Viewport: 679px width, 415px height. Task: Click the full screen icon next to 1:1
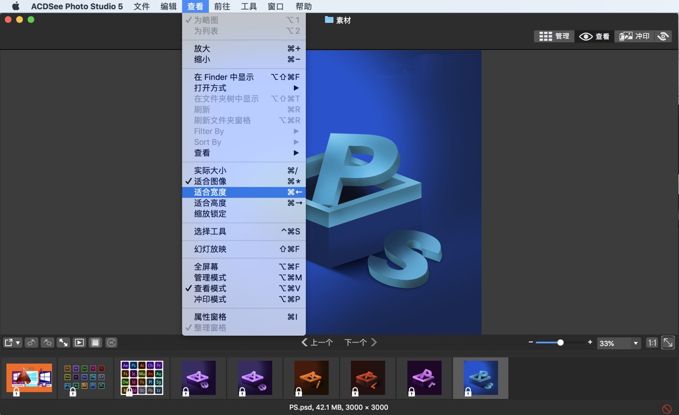(668, 343)
